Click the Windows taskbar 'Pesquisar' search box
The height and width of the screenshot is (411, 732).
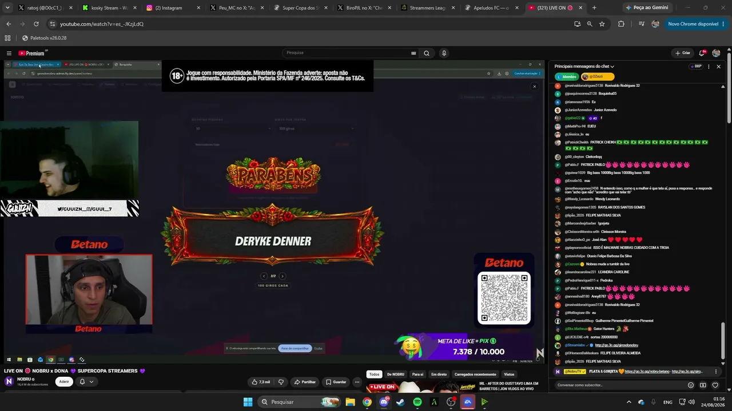[299, 402]
